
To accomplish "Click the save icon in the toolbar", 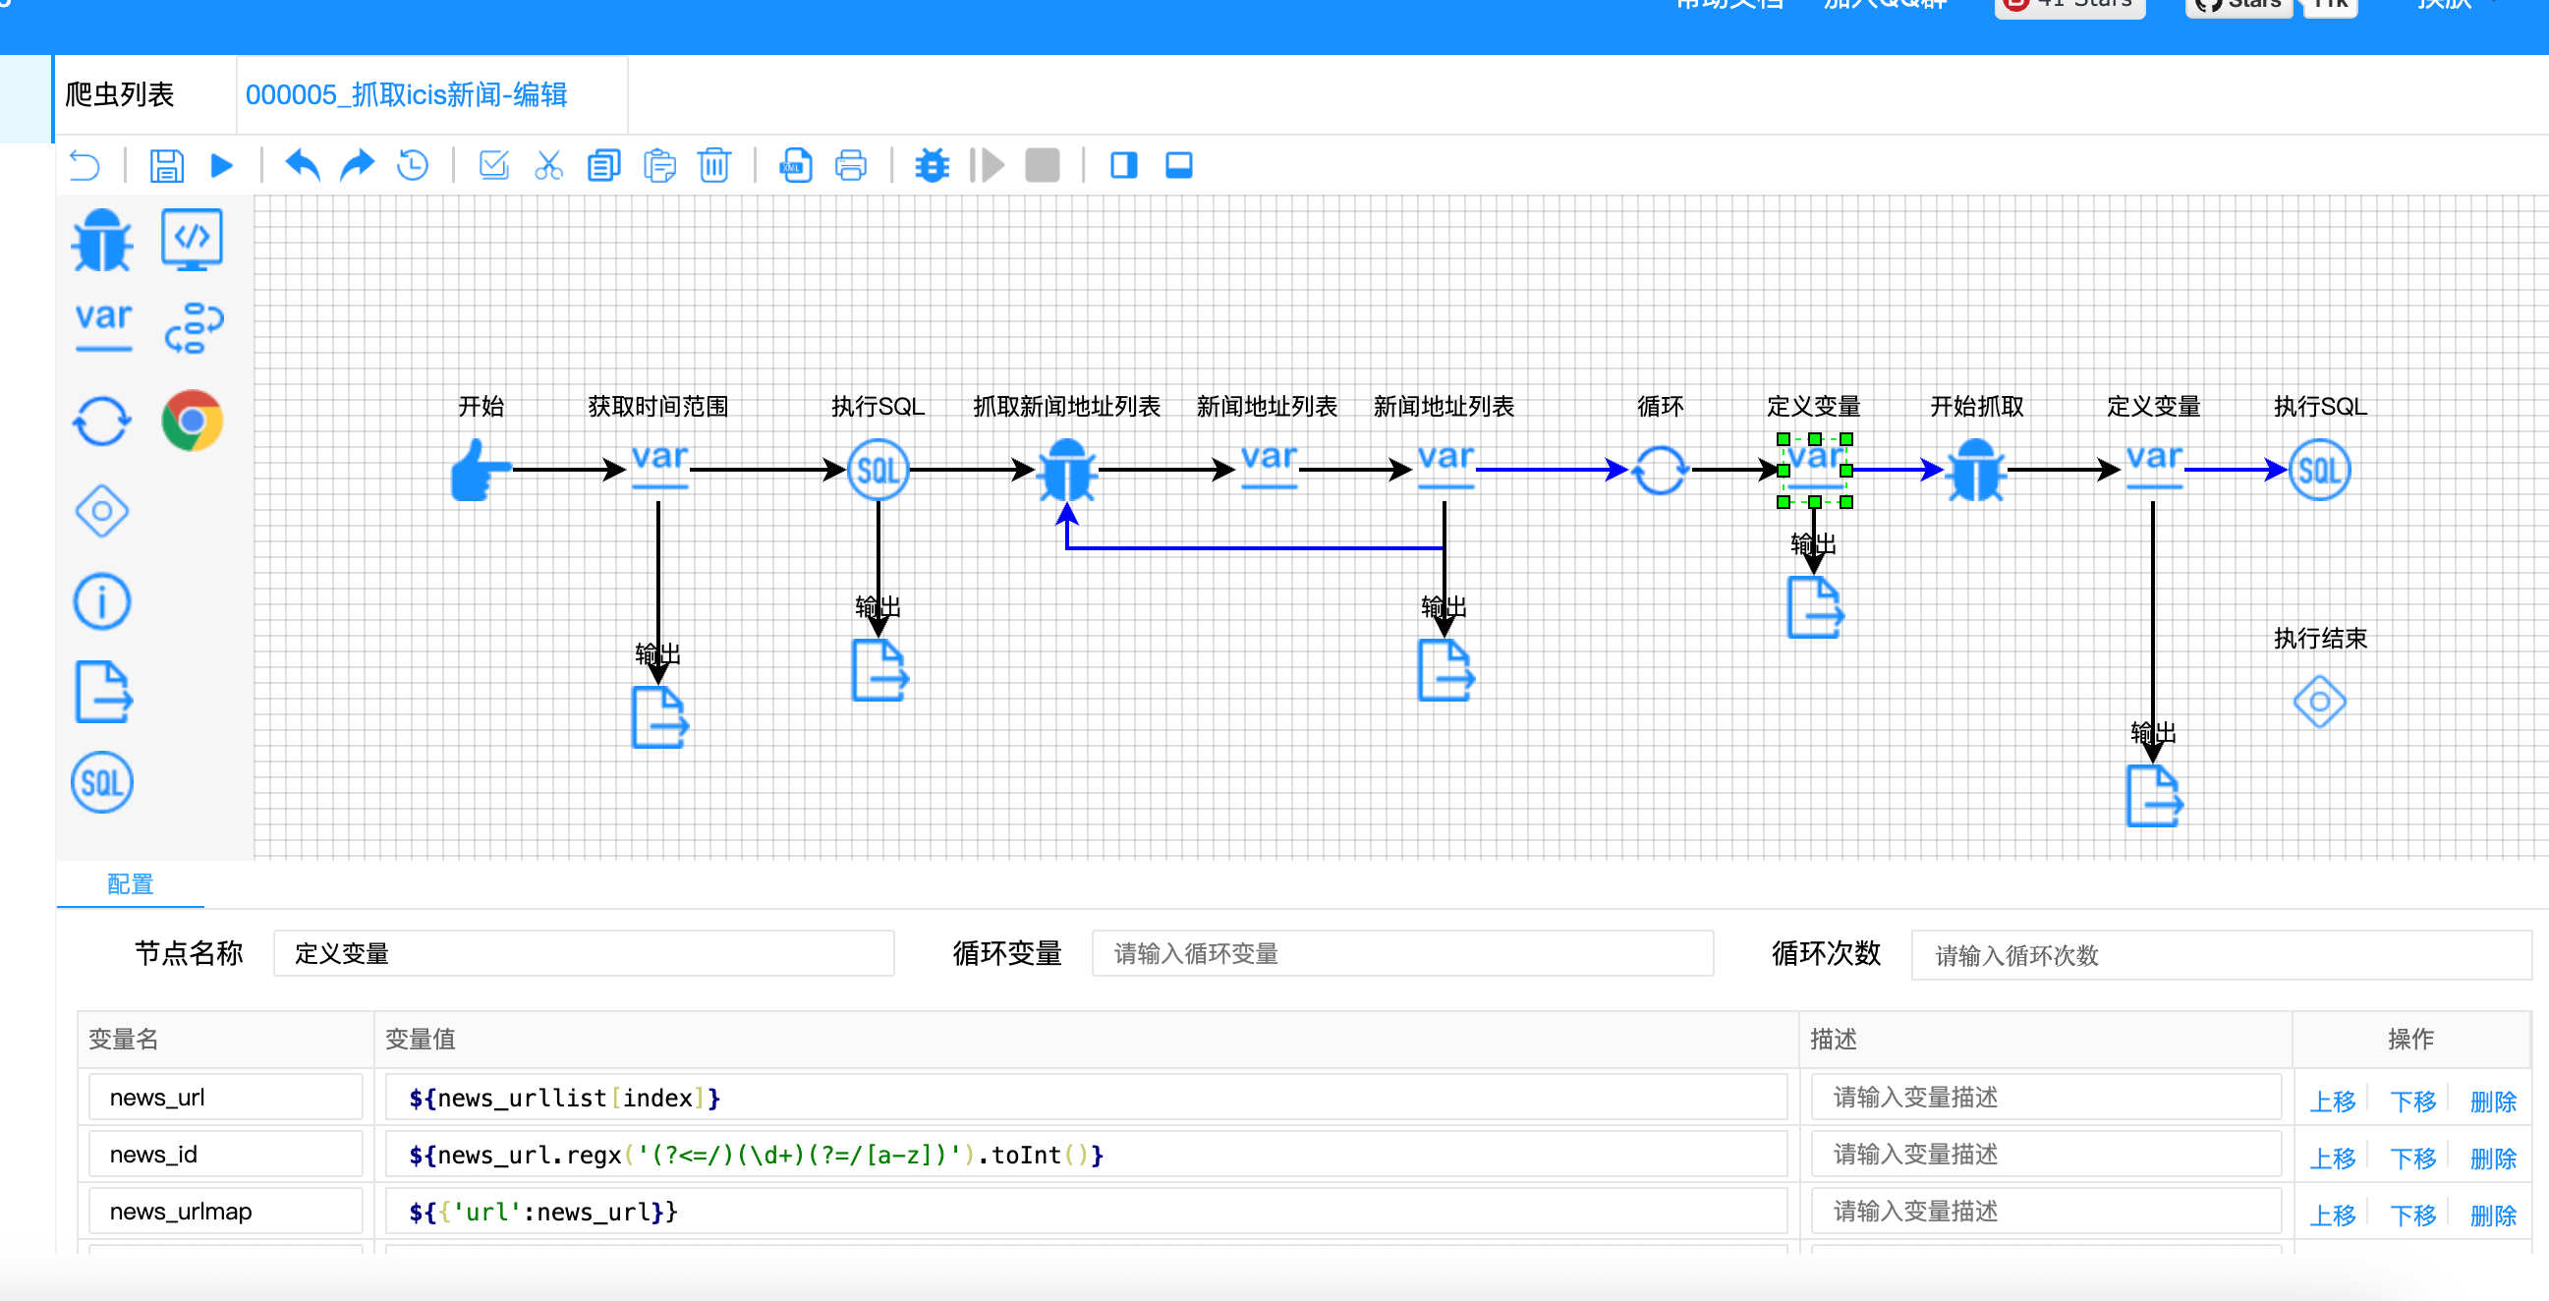I will click(166, 165).
